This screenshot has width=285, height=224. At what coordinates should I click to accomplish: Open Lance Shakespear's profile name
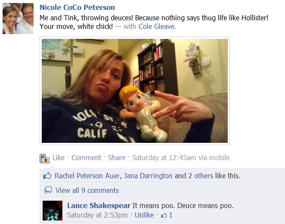coord(99,205)
